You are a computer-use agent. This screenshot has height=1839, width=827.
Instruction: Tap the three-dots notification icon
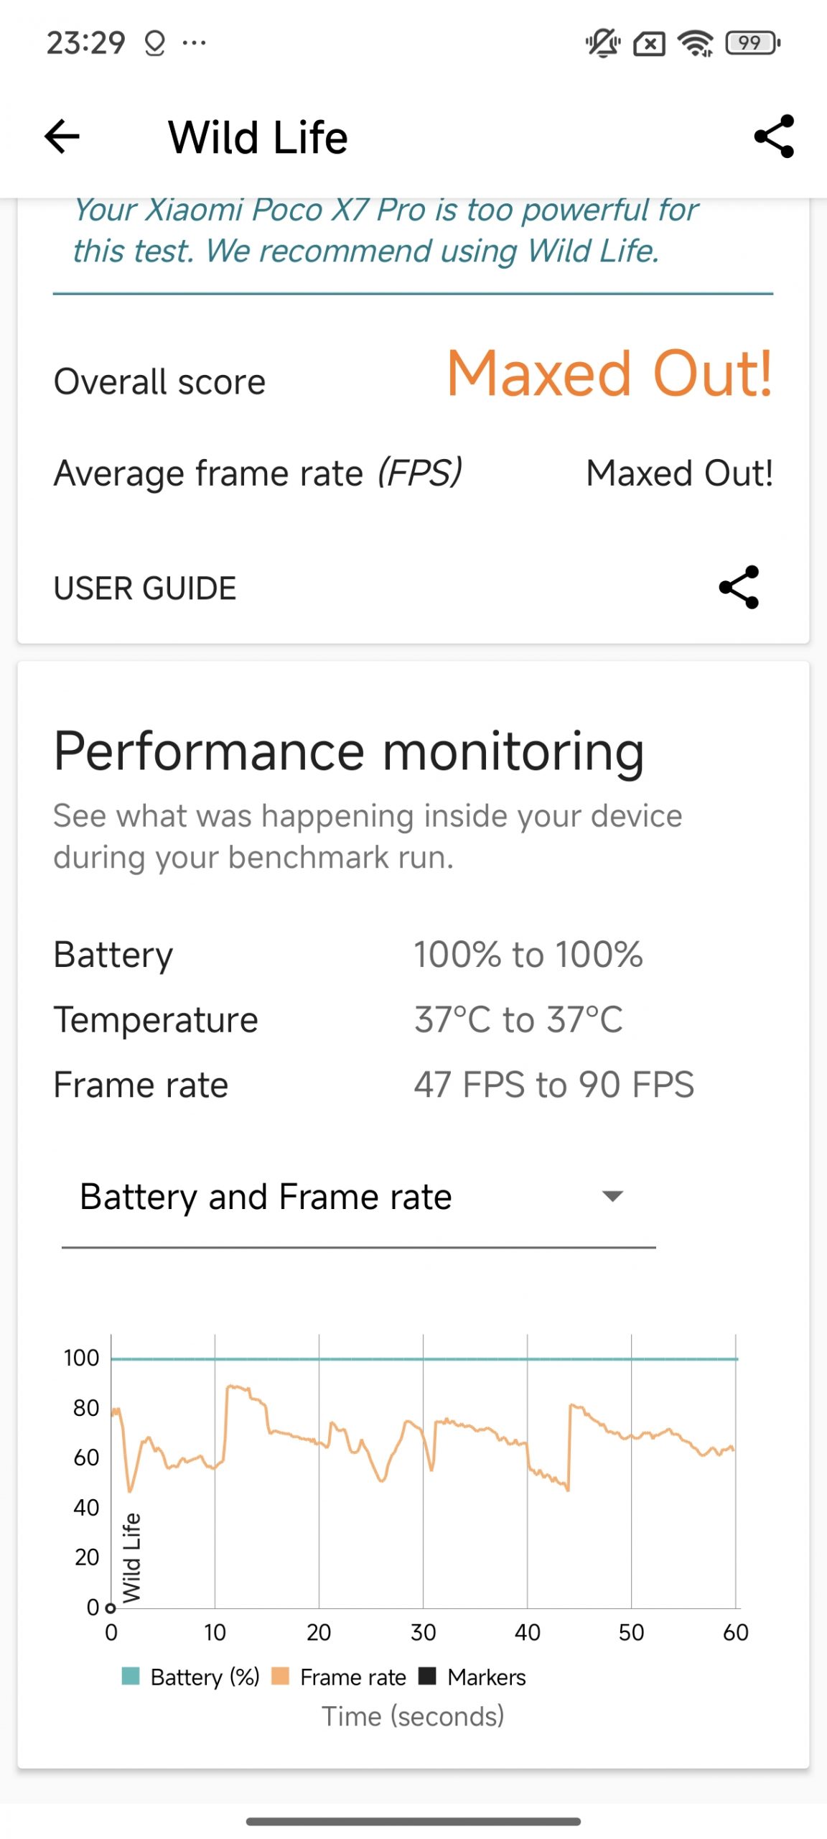[194, 43]
